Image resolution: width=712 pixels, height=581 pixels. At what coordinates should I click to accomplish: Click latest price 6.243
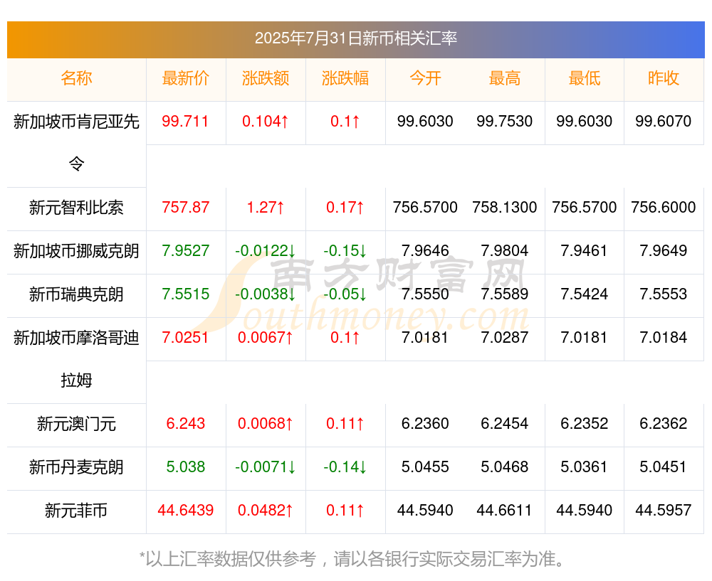tap(185, 424)
